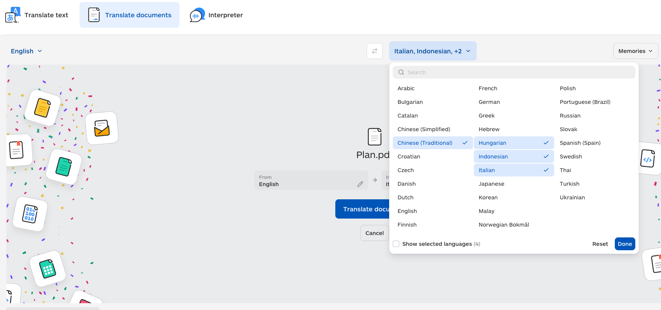Click the Plan.pdf document file icon
Screen dimensions: 661x310
(374, 137)
